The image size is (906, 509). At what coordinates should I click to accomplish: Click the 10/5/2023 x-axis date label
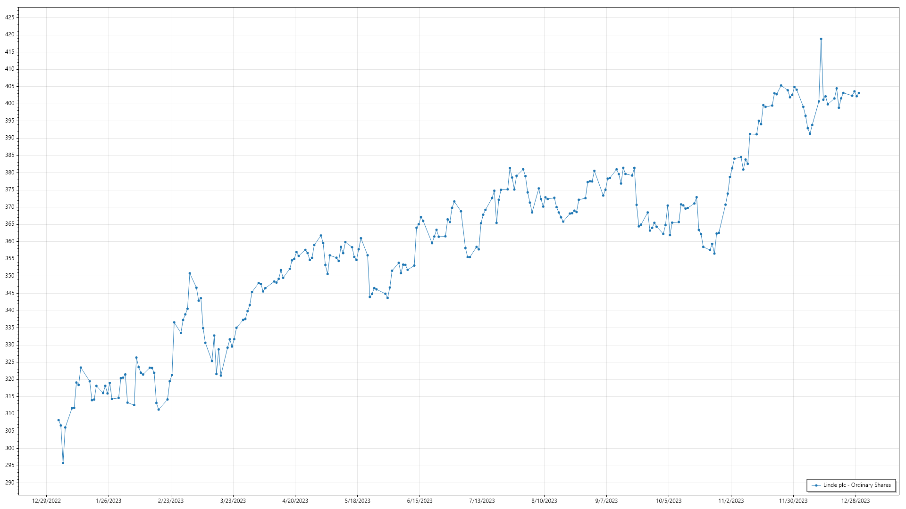(669, 501)
